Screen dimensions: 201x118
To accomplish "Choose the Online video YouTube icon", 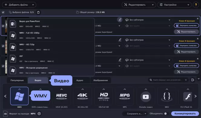I will 146,96.
